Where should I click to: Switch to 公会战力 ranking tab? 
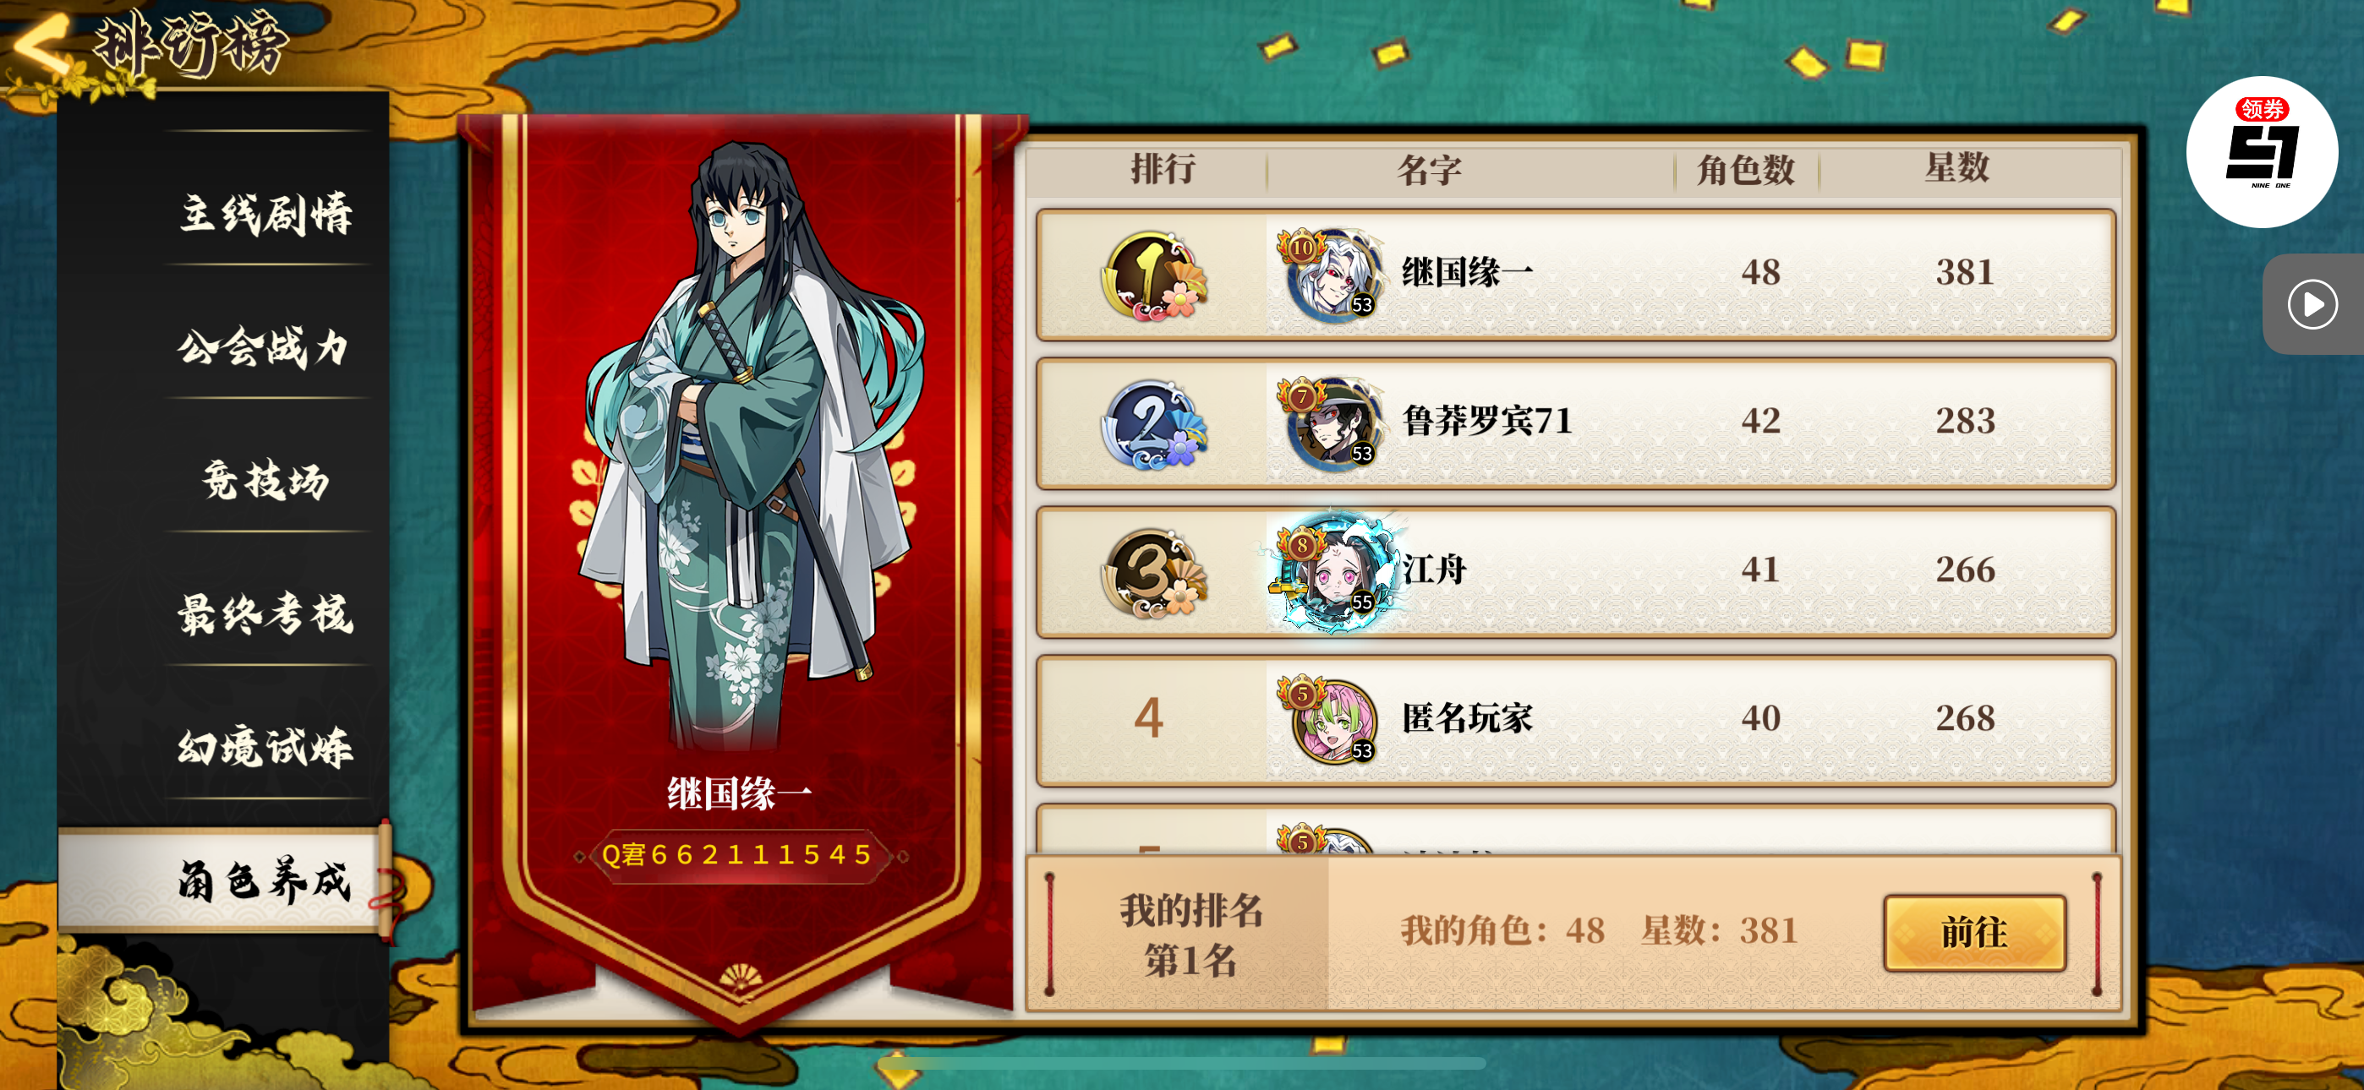[266, 348]
